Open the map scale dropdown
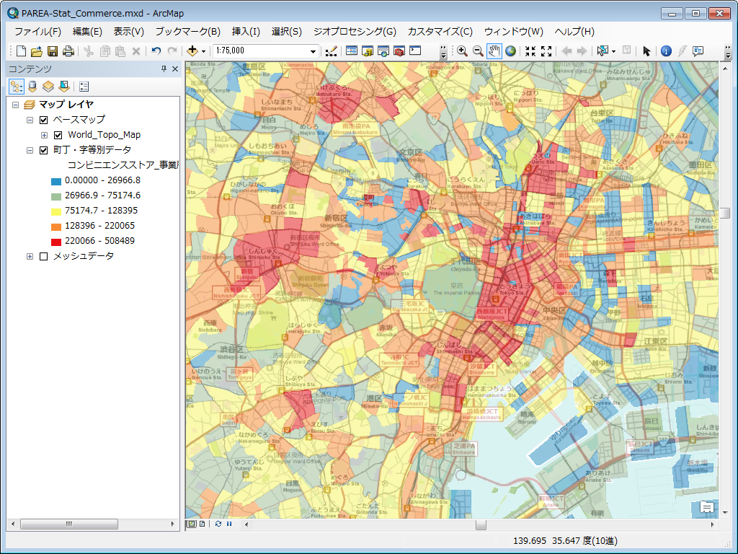Image resolution: width=738 pixels, height=554 pixels. tap(313, 51)
